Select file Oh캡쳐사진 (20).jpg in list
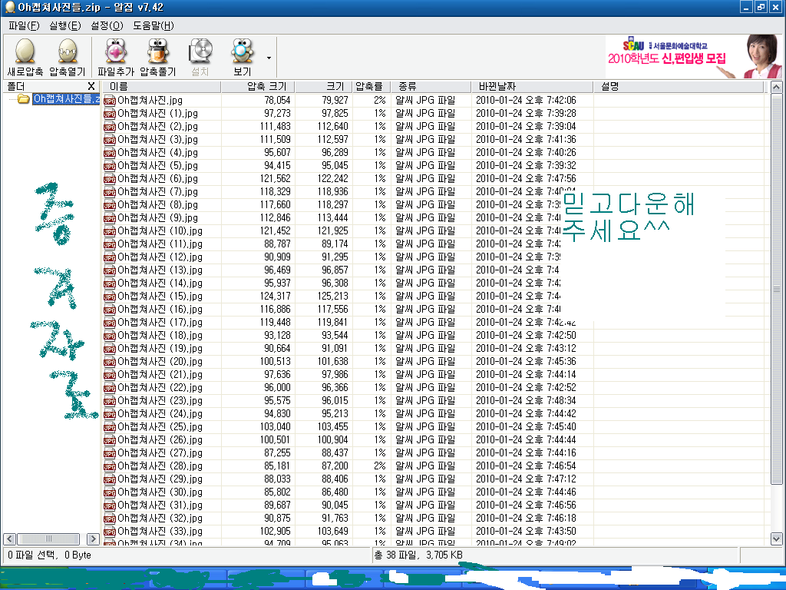The width and height of the screenshot is (786, 590). click(160, 361)
